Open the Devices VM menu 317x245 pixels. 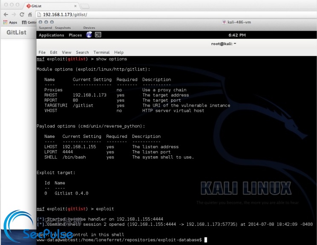click(89, 28)
